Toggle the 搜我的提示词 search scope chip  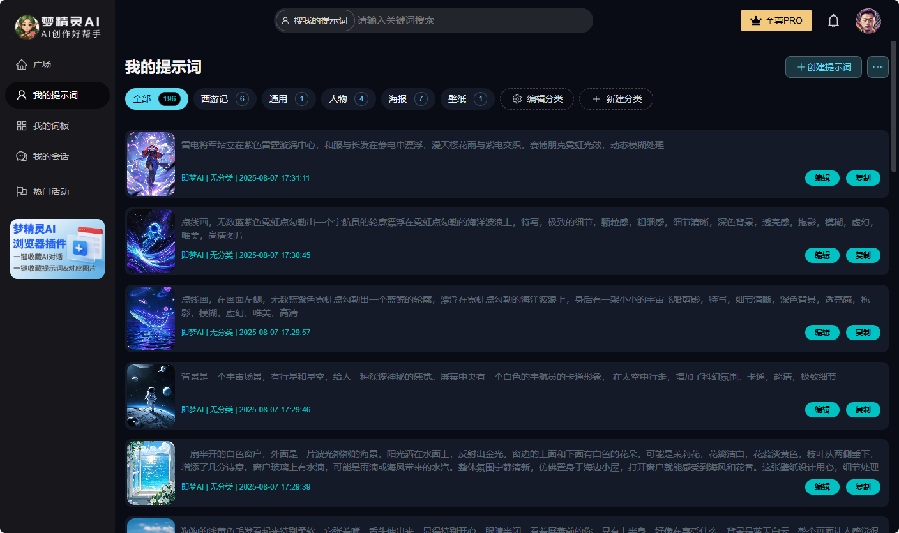tap(315, 20)
